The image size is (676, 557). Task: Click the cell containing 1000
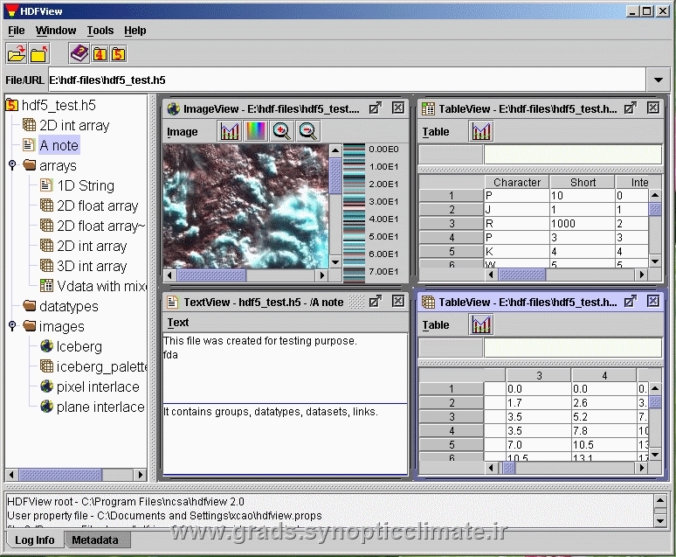583,223
